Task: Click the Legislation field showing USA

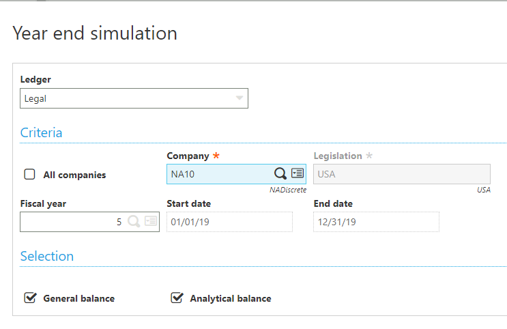Action: point(401,174)
